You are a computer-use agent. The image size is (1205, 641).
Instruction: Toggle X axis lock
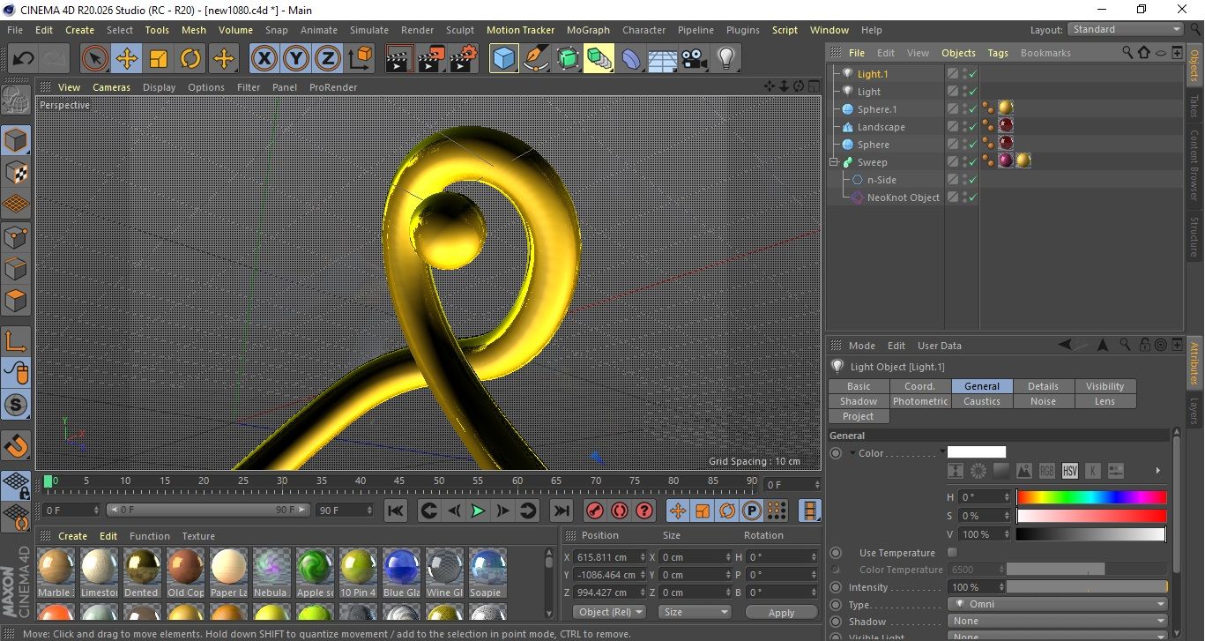(x=264, y=59)
